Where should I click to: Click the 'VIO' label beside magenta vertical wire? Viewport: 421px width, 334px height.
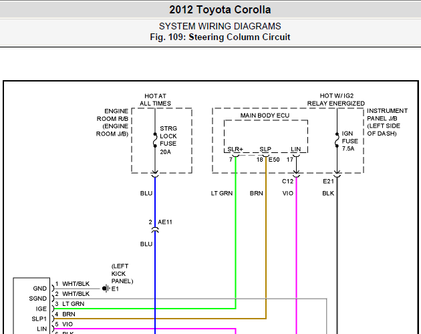coord(288,193)
